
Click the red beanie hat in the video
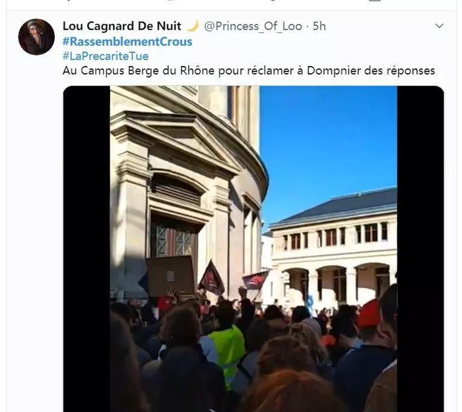coord(369,314)
